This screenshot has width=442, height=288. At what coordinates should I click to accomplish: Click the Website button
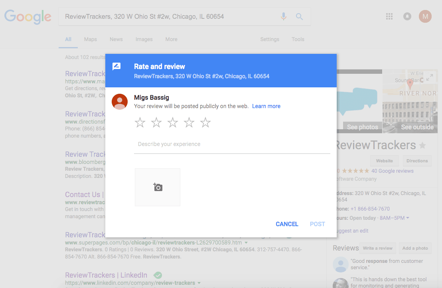click(385, 161)
